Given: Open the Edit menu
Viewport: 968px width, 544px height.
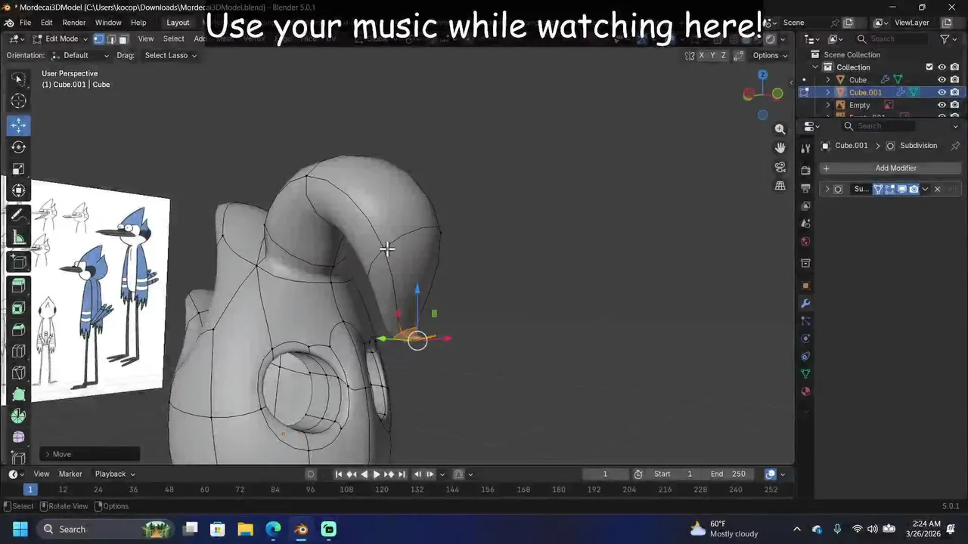Looking at the screenshot, I should (47, 23).
